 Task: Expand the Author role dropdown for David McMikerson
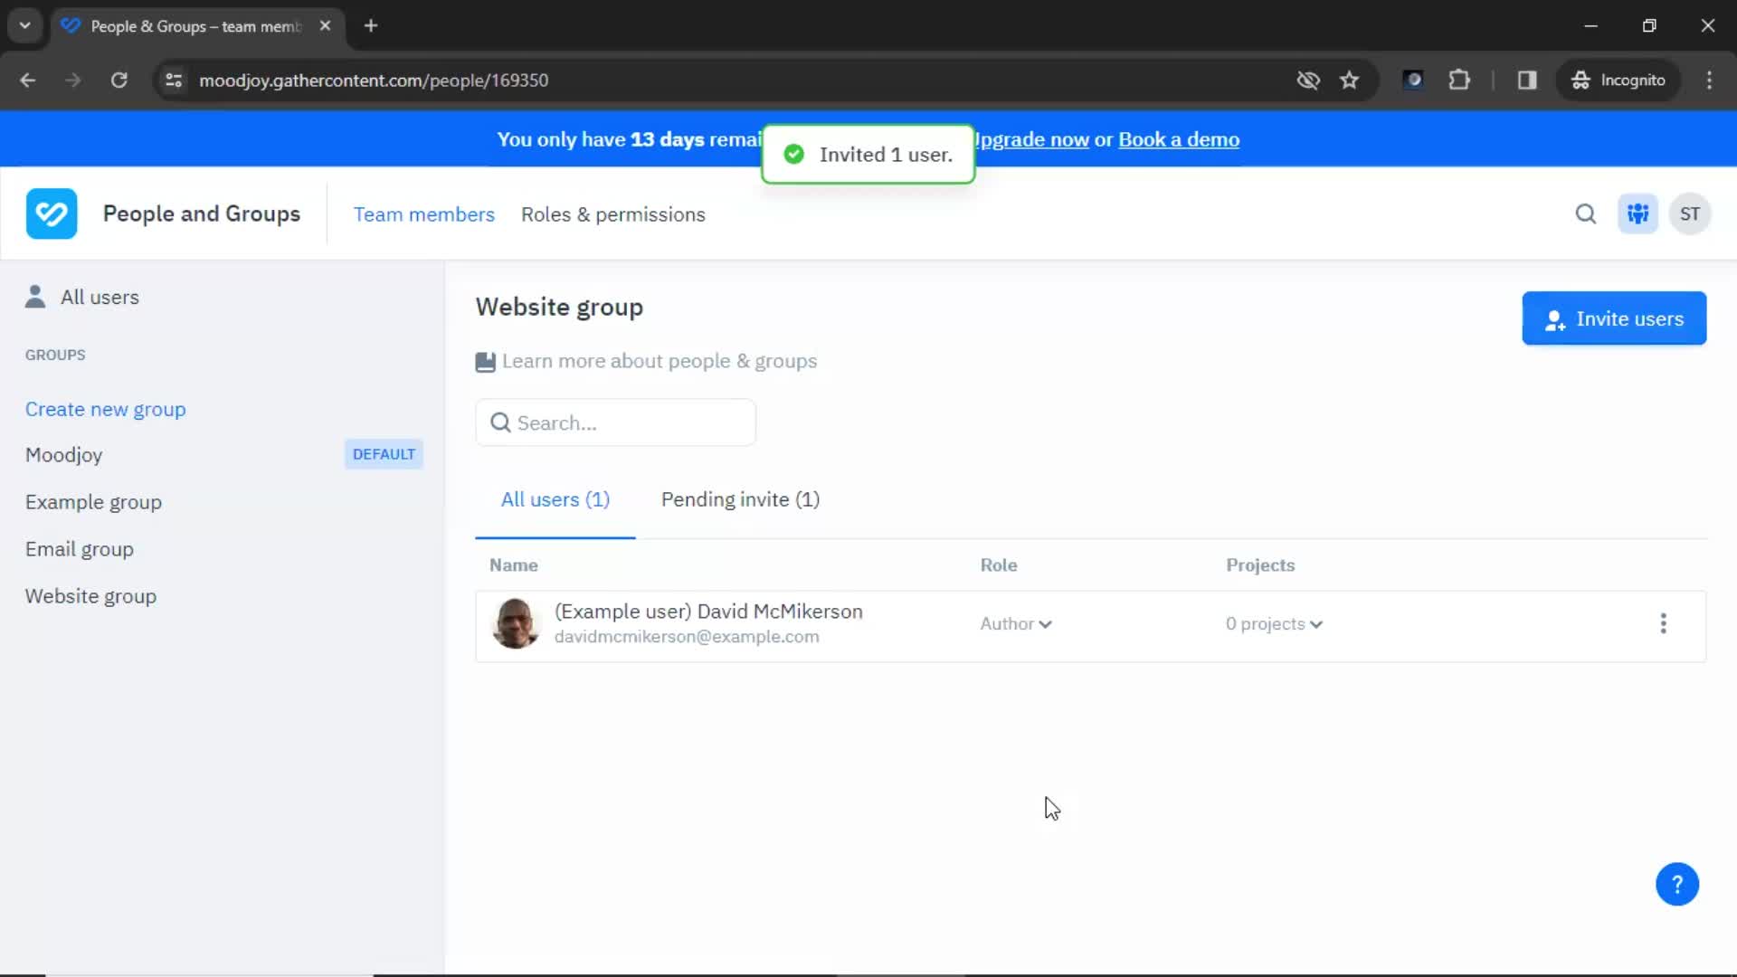(1014, 622)
